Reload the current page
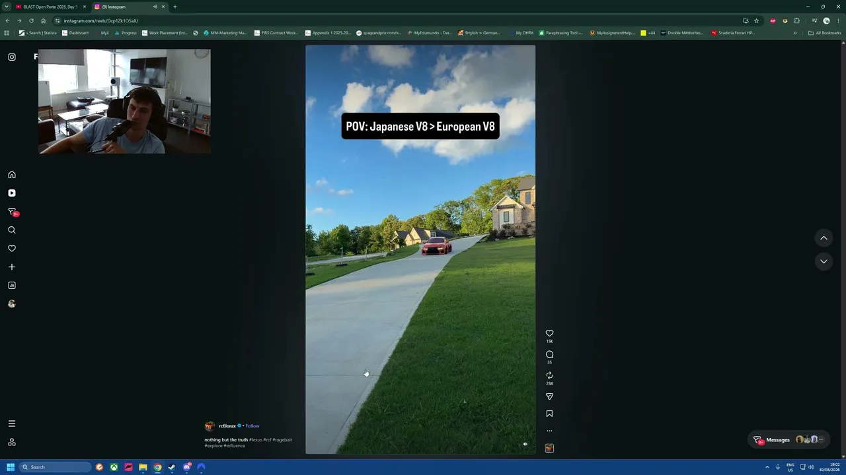This screenshot has width=846, height=475. pyautogui.click(x=31, y=20)
